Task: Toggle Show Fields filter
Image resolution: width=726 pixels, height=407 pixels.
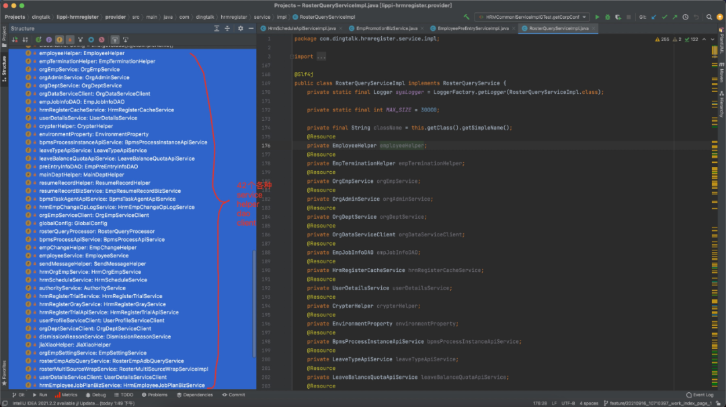Action: click(59, 40)
